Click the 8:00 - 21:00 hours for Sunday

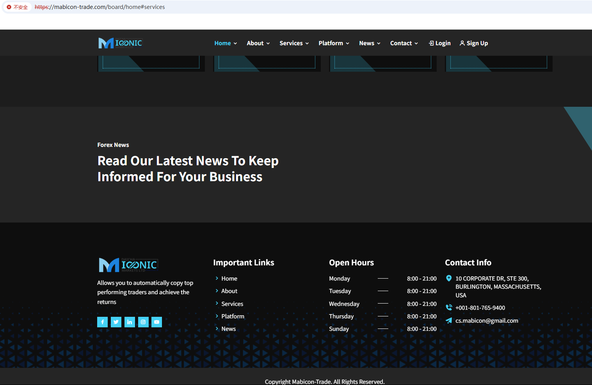422,329
